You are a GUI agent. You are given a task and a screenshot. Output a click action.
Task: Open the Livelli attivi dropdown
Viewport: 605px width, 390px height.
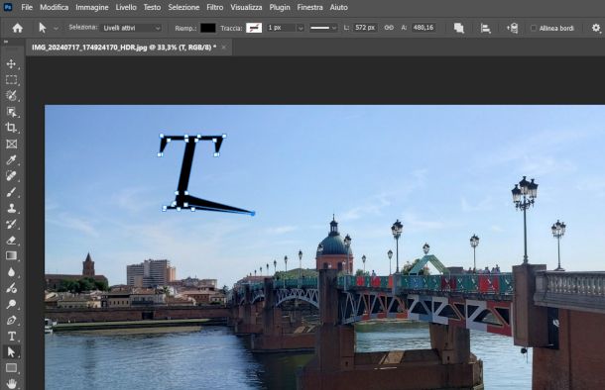pos(131,28)
